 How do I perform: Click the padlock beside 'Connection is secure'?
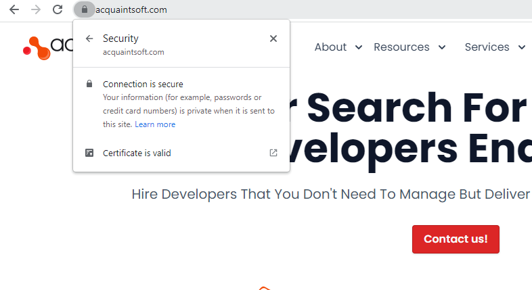pos(89,84)
